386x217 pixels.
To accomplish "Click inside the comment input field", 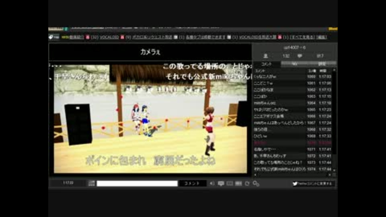I will (137, 183).
